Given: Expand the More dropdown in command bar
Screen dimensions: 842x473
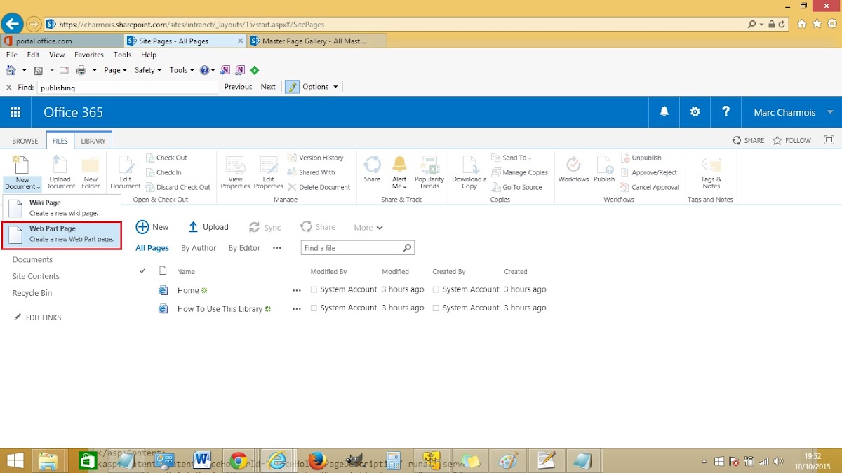Looking at the screenshot, I should pyautogui.click(x=368, y=227).
